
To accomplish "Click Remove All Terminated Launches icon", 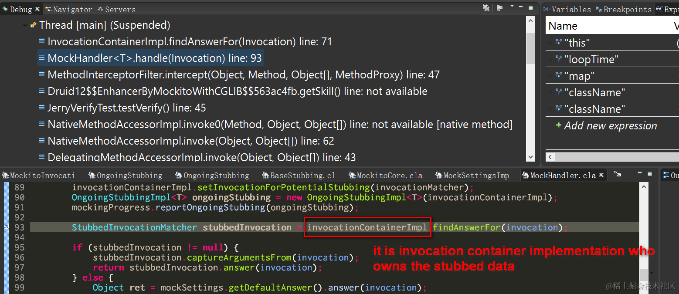I will (486, 8).
